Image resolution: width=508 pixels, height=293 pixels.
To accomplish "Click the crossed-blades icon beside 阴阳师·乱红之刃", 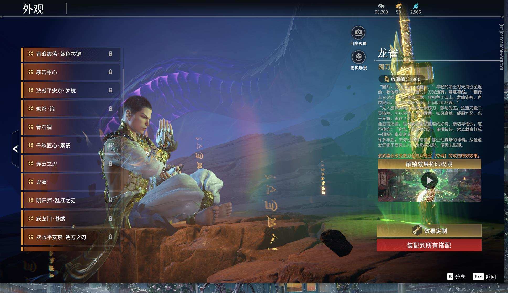I will [31, 200].
